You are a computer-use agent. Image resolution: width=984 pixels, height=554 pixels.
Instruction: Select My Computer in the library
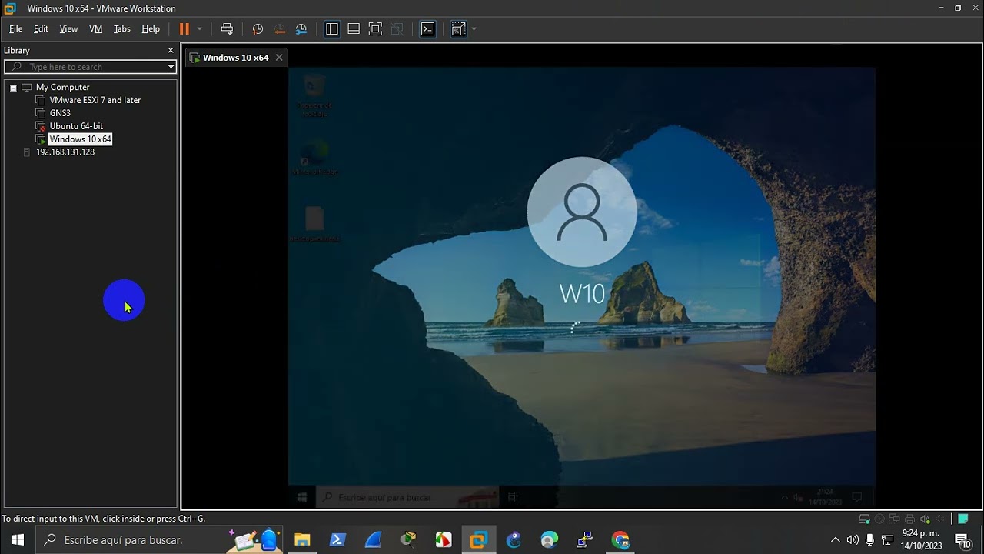point(62,88)
